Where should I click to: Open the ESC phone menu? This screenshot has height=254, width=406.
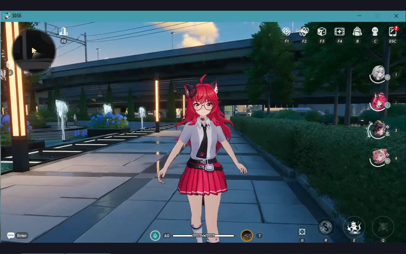pyautogui.click(x=393, y=32)
